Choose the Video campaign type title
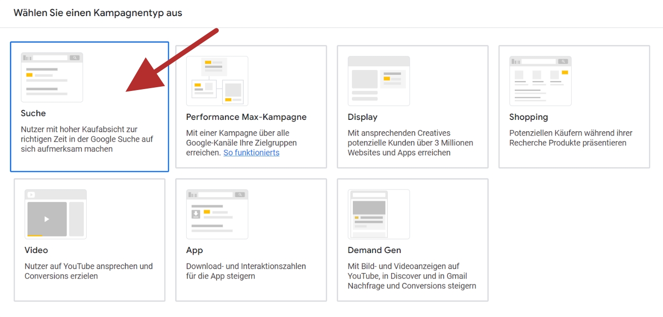Image resolution: width=663 pixels, height=317 pixels. click(36, 250)
